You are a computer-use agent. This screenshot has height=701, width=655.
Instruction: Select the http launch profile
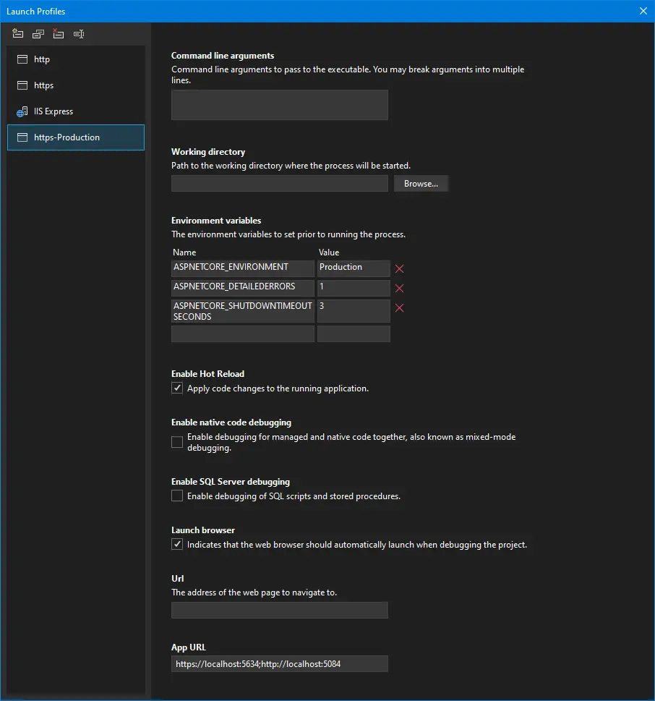42,59
